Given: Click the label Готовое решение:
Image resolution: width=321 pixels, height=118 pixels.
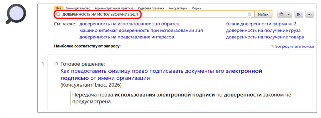Looking at the screenshot, I should coord(83,64).
